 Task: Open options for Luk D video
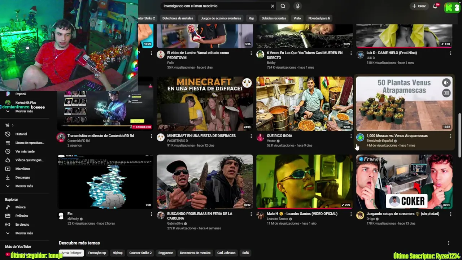pos(450,53)
